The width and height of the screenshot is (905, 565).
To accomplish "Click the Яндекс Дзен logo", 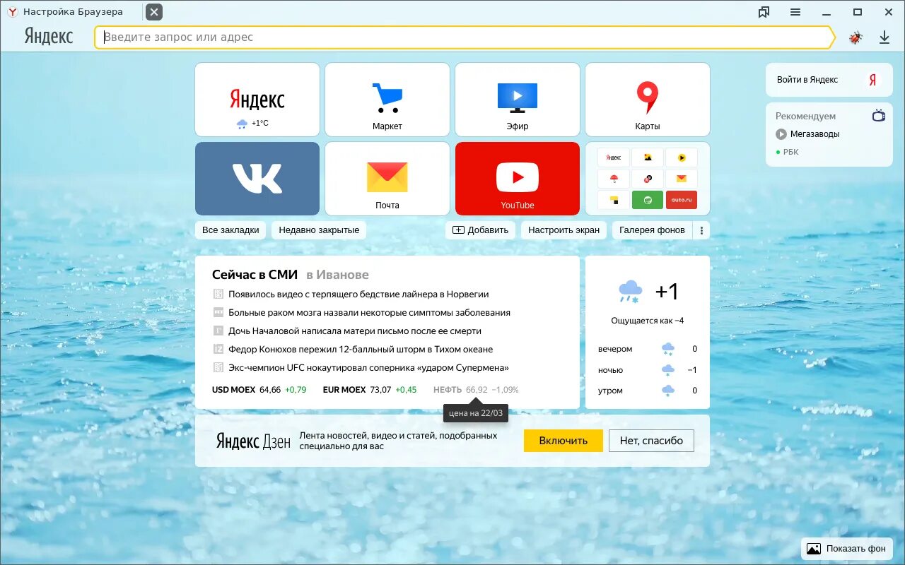I will coord(253,441).
